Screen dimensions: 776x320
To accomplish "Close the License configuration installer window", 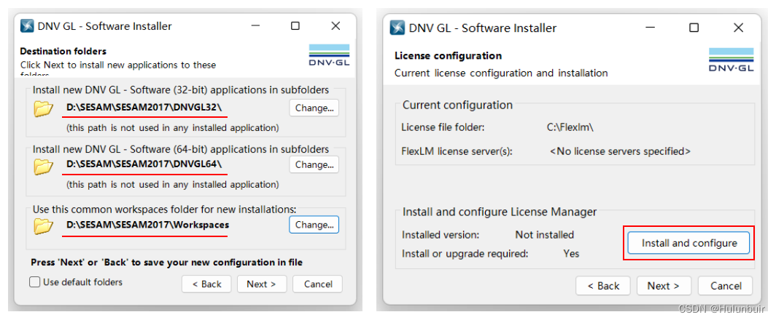I will coord(738,28).
